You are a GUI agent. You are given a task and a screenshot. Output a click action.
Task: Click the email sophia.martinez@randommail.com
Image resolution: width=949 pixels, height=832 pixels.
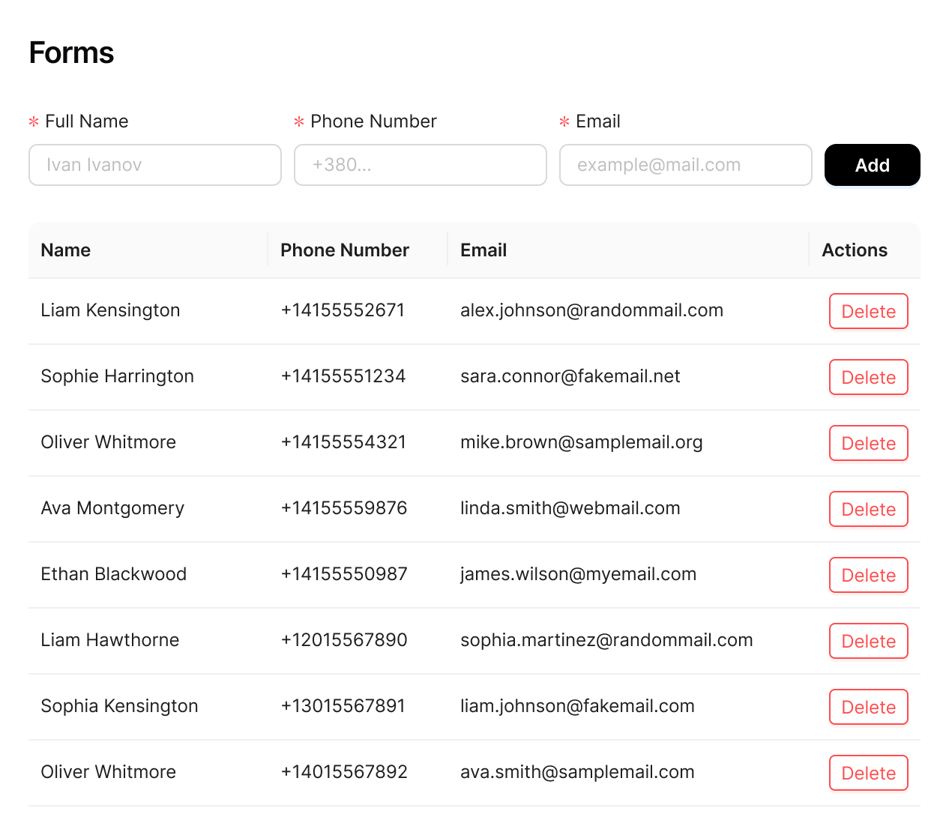pyautogui.click(x=606, y=640)
